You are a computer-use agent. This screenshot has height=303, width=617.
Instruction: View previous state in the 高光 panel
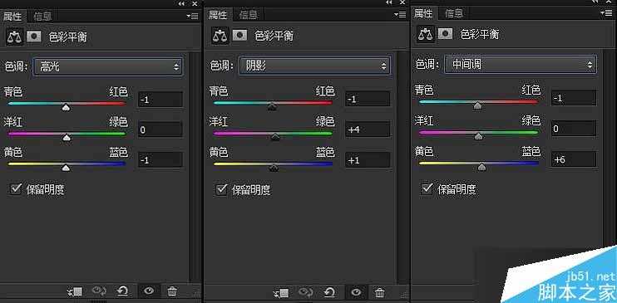(99, 291)
